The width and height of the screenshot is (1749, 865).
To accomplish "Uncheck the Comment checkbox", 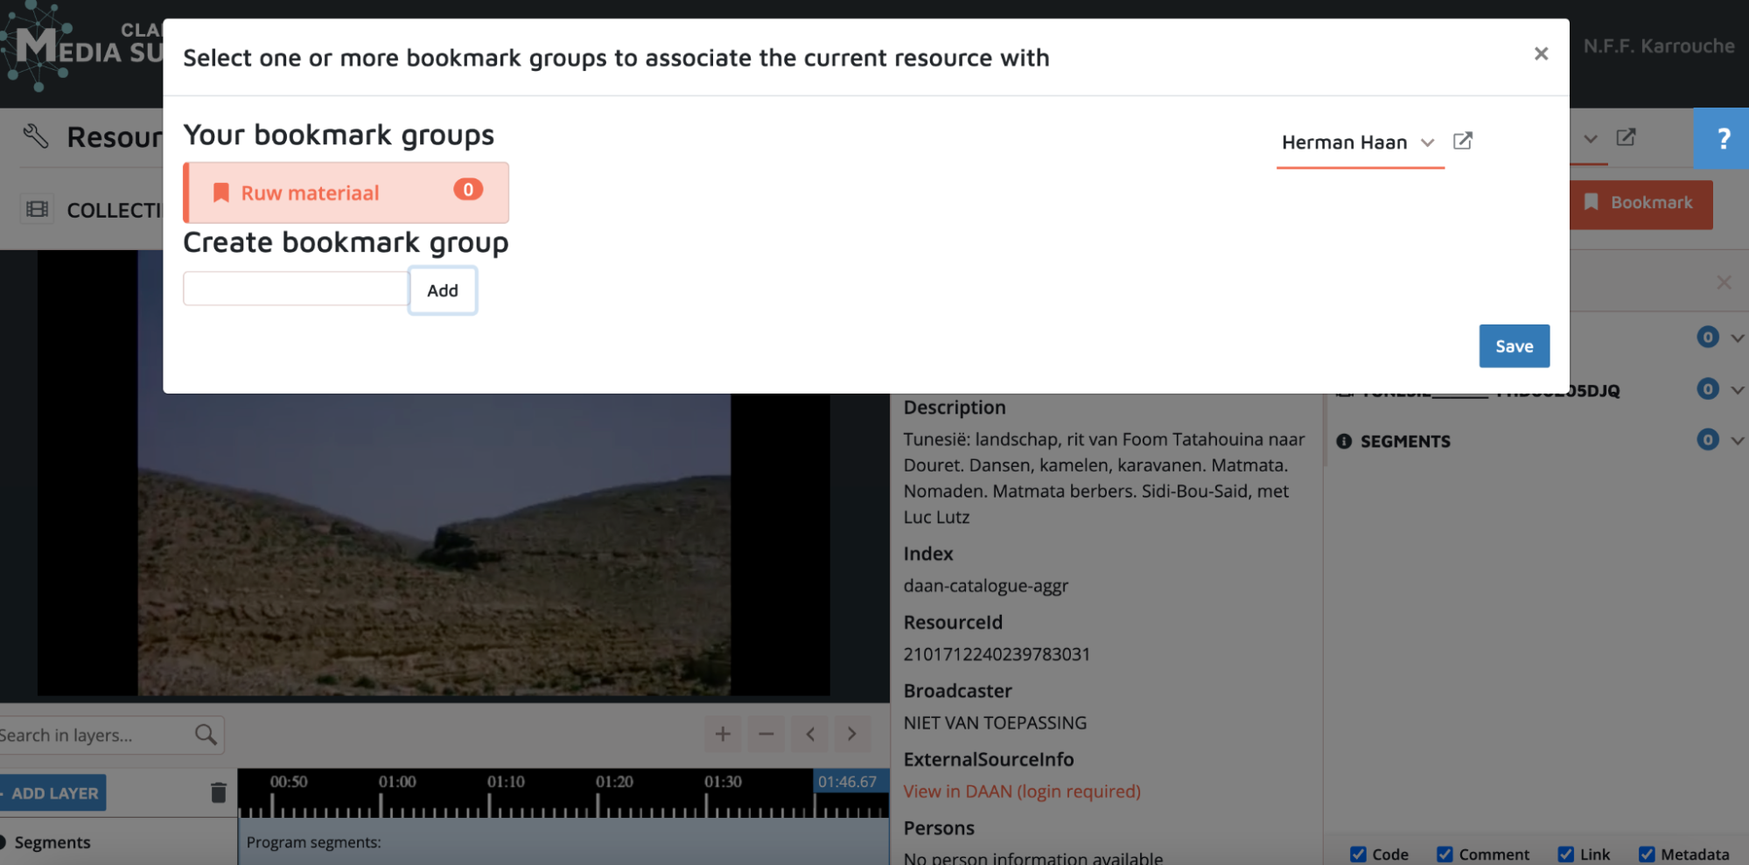I will pos(1445,854).
